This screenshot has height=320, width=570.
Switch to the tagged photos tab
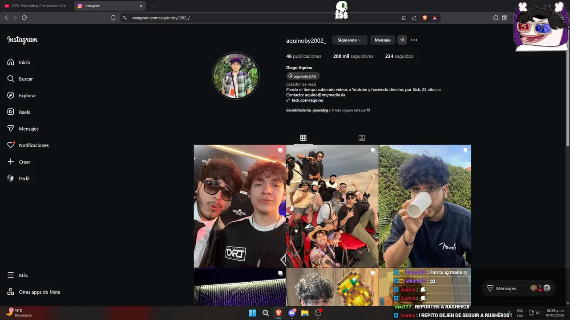362,138
